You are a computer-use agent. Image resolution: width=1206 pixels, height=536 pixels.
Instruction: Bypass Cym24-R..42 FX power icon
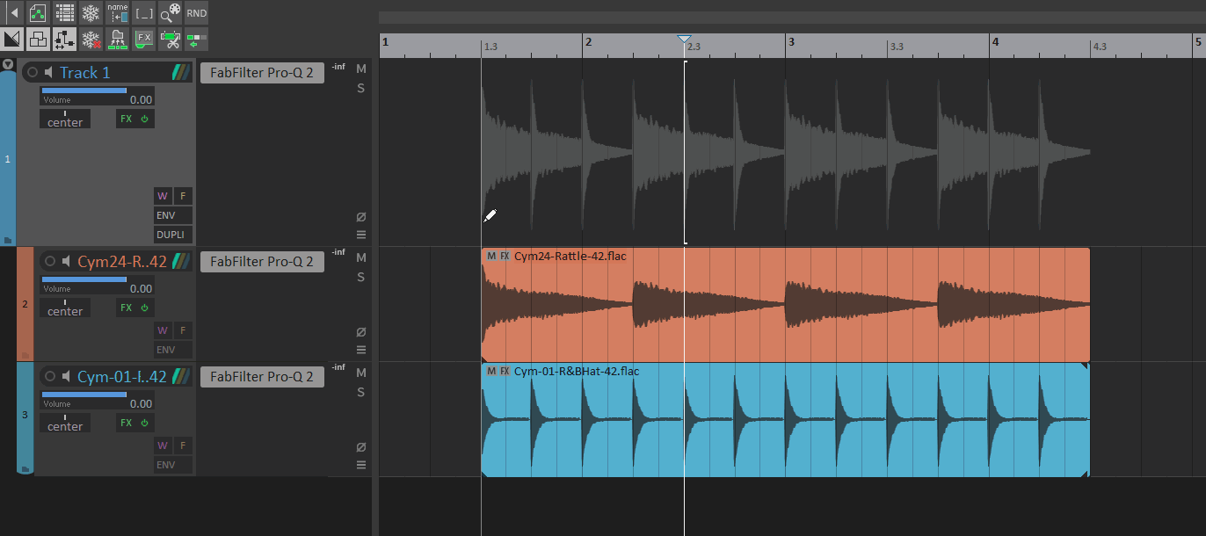click(145, 308)
